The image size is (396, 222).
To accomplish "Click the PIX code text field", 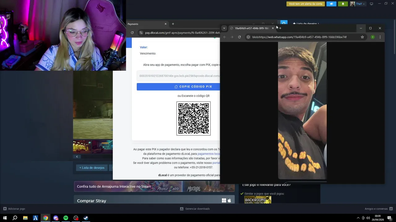I will click(179, 76).
